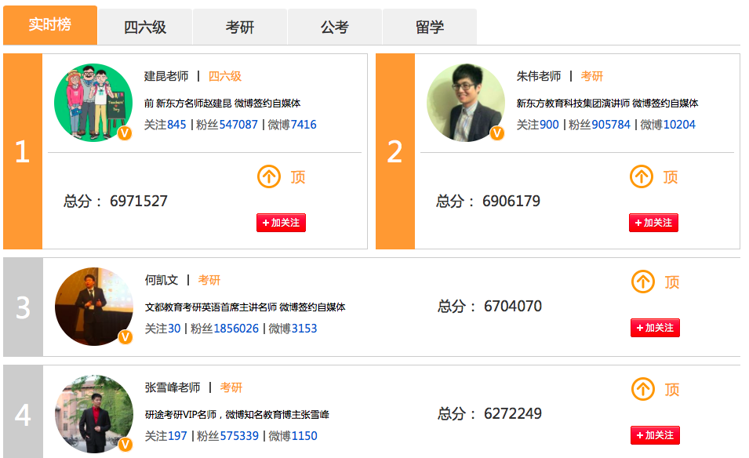
Task: Follow 张雪峰老师 using the 加关注 button
Action: click(655, 435)
